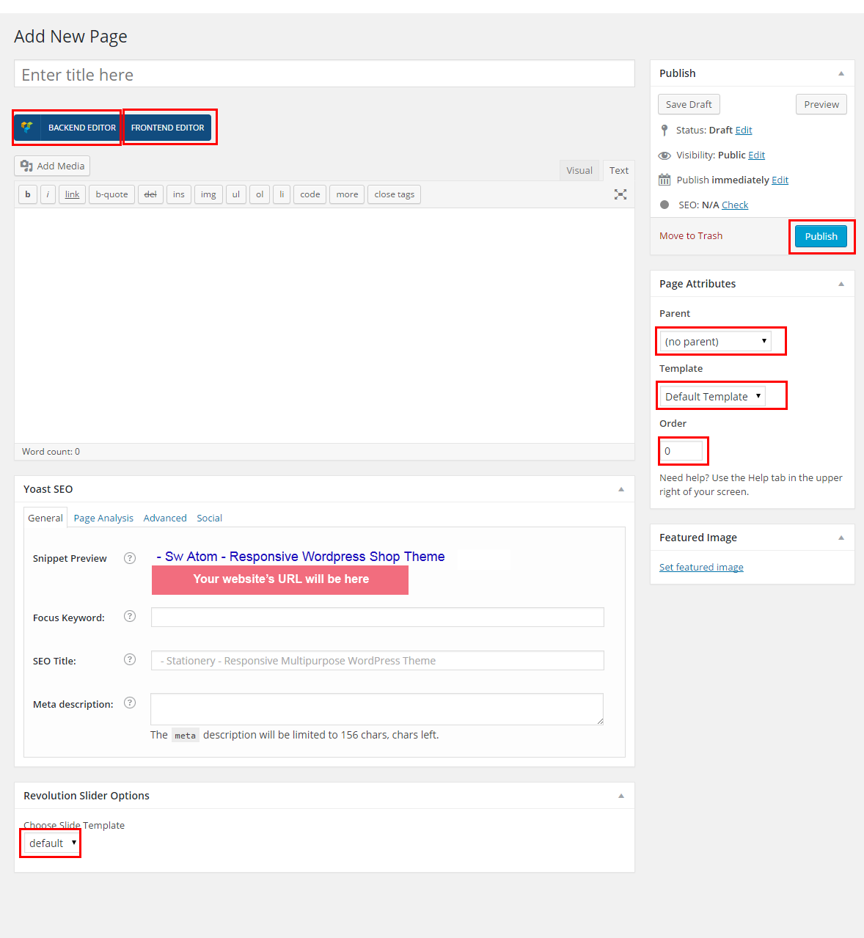The image size is (864, 938).
Task: Collapse the Yoast SEO panel
Action: [621, 489]
